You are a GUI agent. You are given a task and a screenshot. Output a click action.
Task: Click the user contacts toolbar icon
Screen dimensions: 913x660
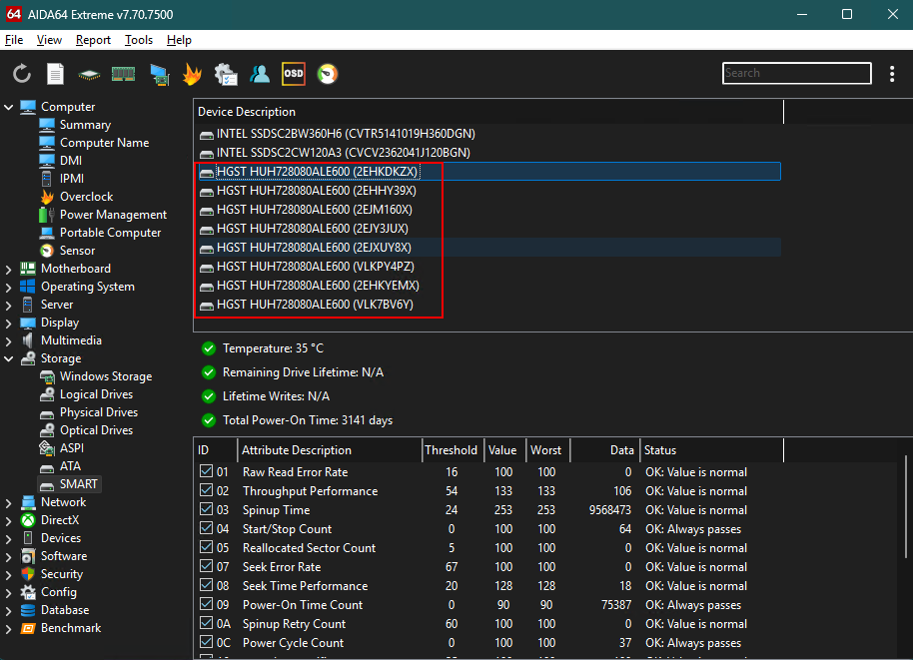click(x=260, y=74)
